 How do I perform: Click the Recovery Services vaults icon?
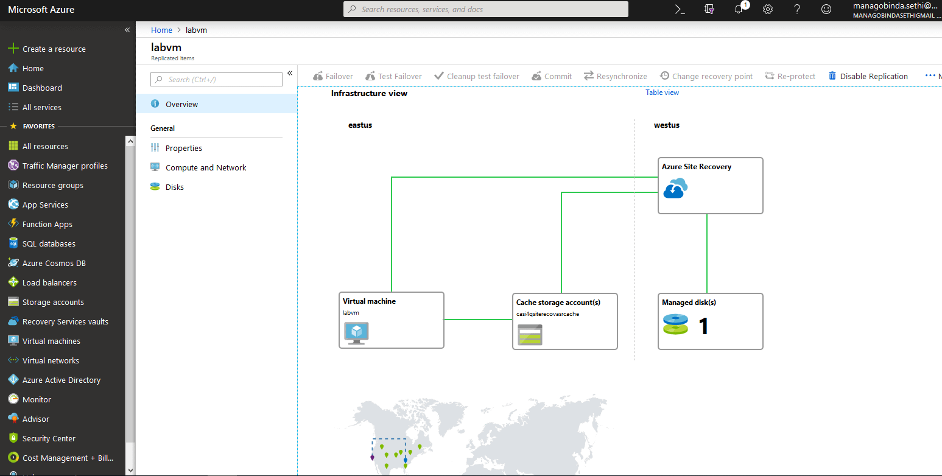tap(13, 321)
